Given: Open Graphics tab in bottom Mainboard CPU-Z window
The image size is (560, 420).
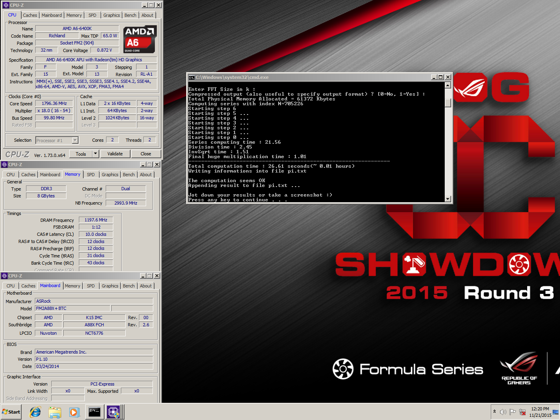Looking at the screenshot, I should click(110, 286).
